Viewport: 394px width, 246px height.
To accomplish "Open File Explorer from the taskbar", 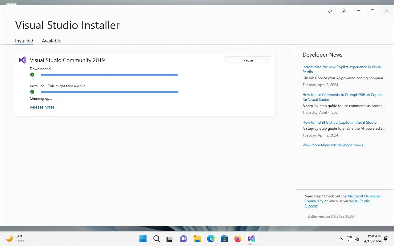I will [197, 239].
